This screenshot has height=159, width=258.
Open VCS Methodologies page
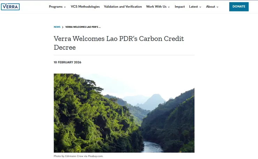tap(85, 7)
